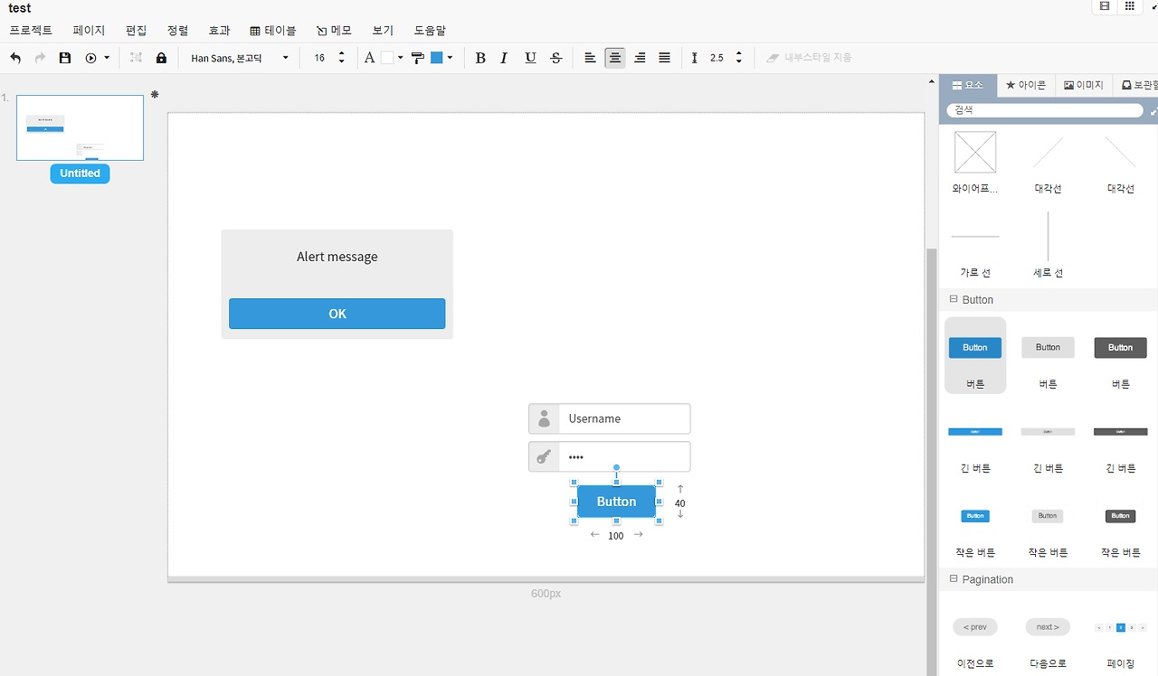The image size is (1158, 676).
Task: Click the font size field showing 16
Action: (x=319, y=58)
